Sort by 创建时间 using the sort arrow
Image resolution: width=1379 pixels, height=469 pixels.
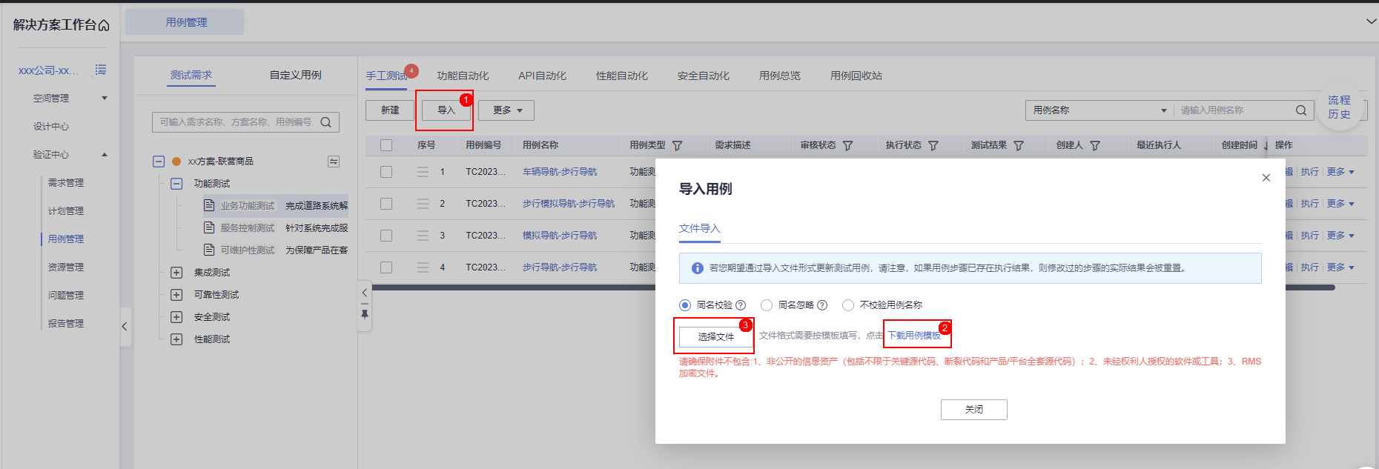(x=1265, y=146)
